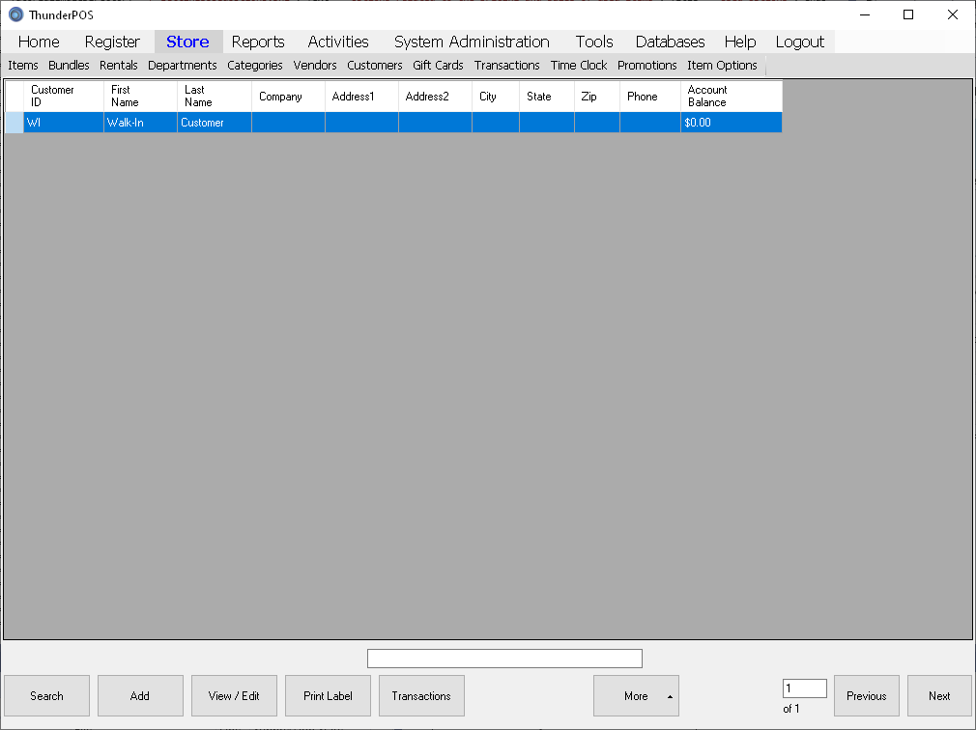Go to the Items store section
The image size is (976, 730).
click(23, 66)
